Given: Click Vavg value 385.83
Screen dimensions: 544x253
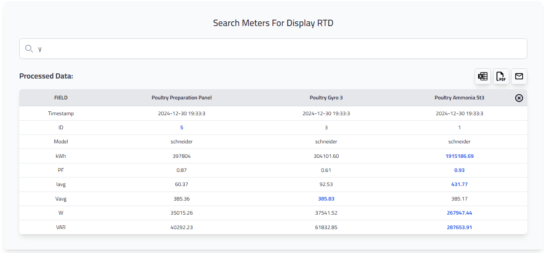Looking at the screenshot, I should click(326, 199).
